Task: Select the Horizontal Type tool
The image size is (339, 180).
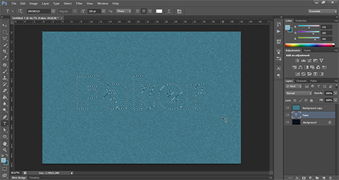Action: 5,124
